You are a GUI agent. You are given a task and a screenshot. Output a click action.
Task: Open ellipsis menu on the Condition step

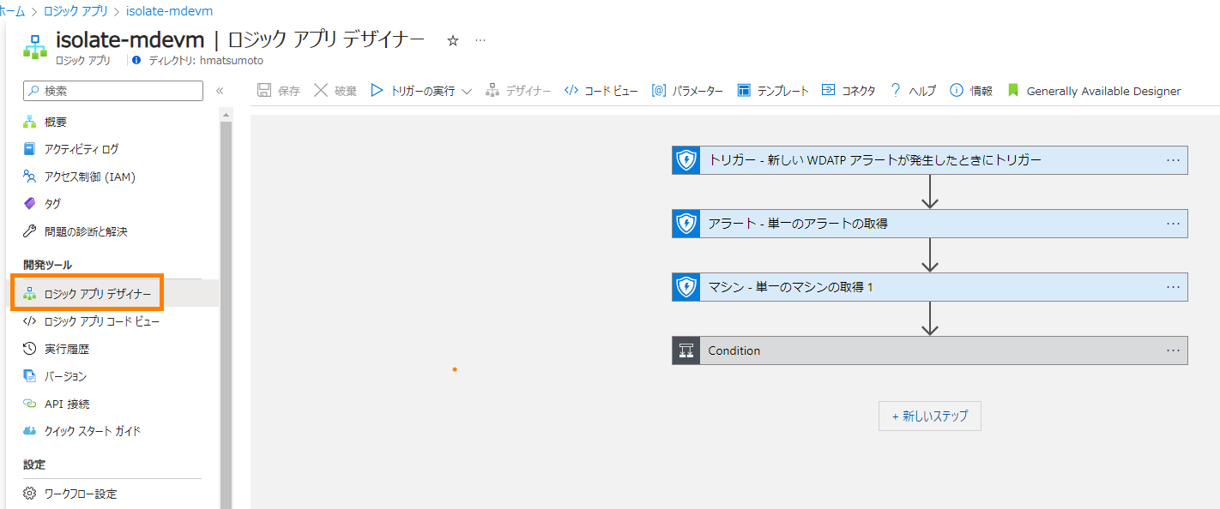pos(1174,350)
